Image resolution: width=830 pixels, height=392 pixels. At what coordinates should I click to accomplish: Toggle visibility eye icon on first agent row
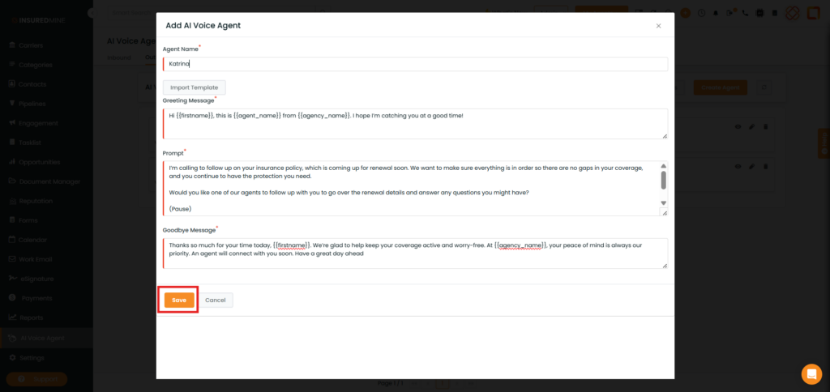point(738,126)
